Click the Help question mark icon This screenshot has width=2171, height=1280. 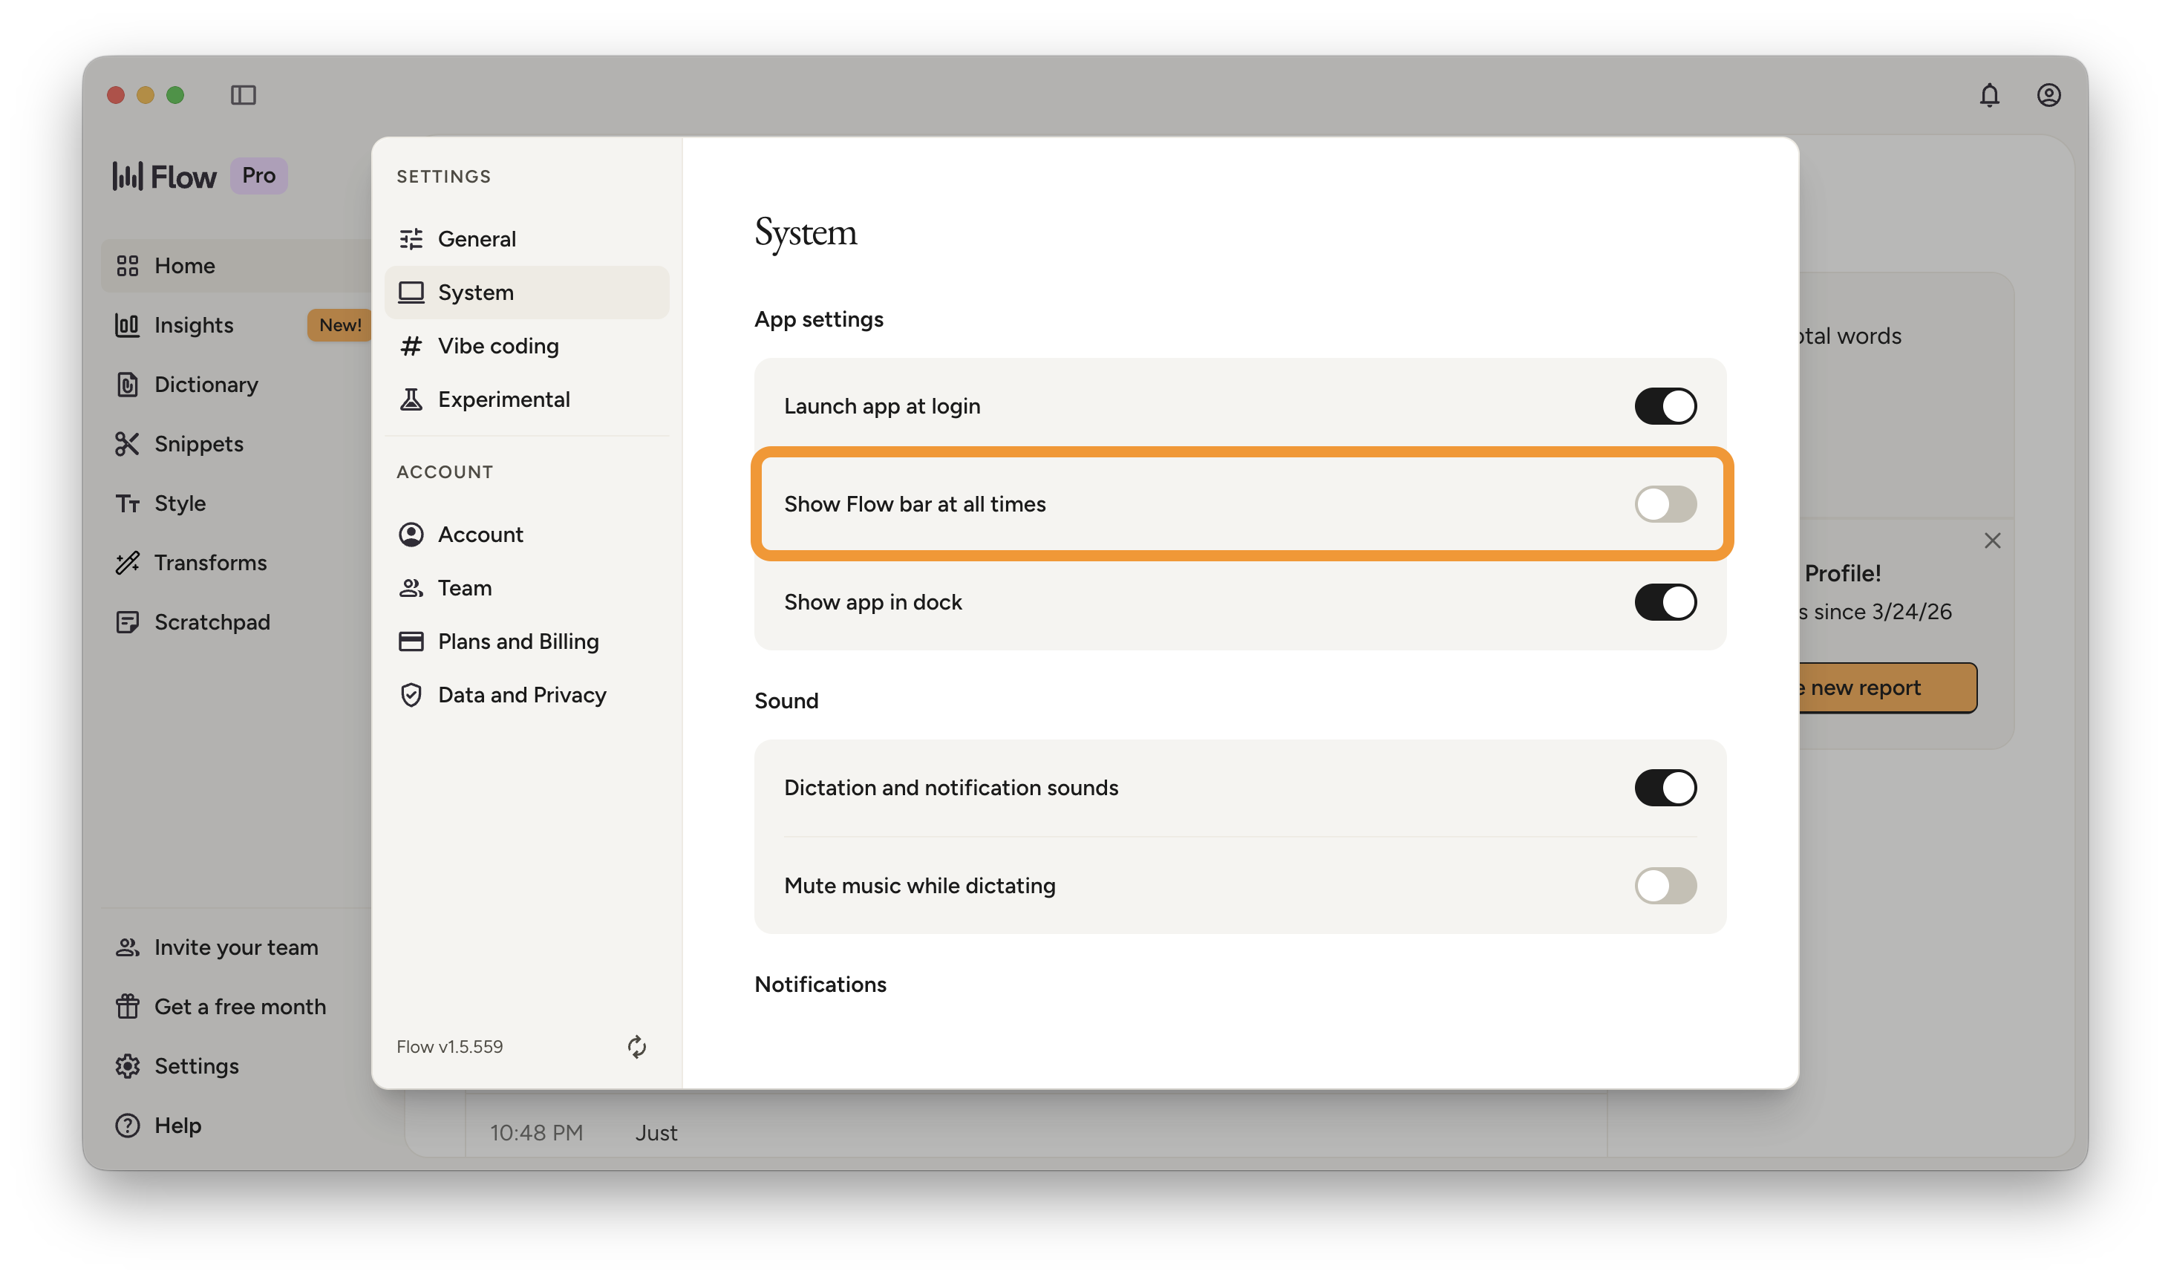[x=128, y=1126]
